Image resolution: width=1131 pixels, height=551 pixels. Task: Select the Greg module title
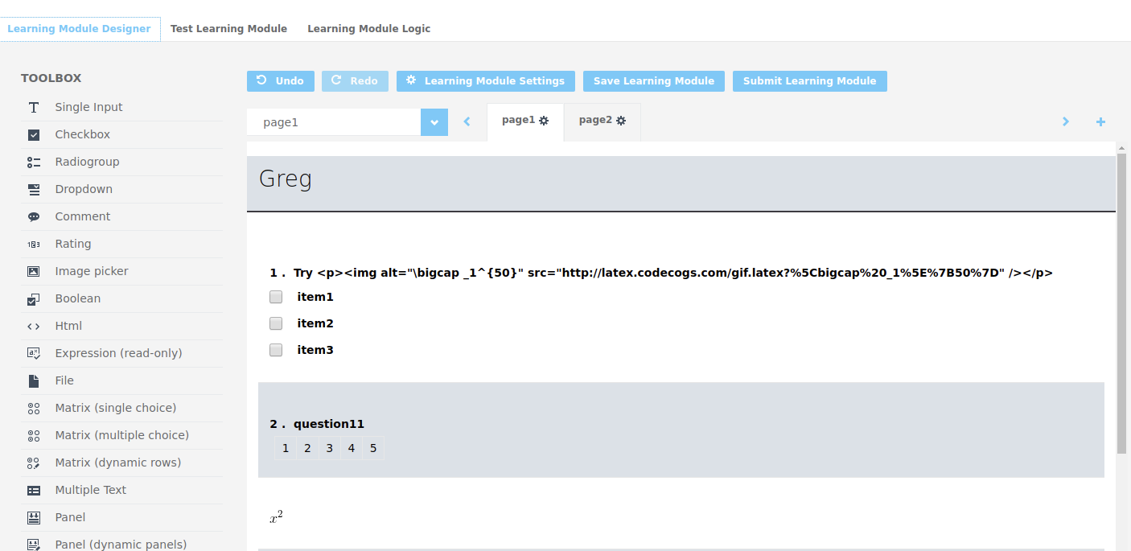coord(286,179)
